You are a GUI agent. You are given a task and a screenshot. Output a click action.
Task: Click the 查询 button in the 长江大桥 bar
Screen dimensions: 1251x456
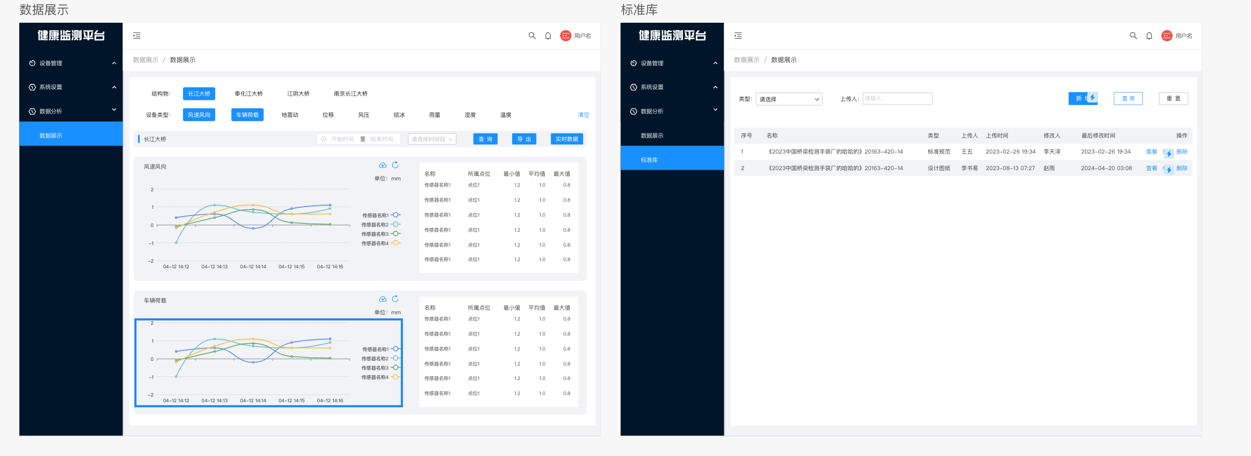(485, 139)
